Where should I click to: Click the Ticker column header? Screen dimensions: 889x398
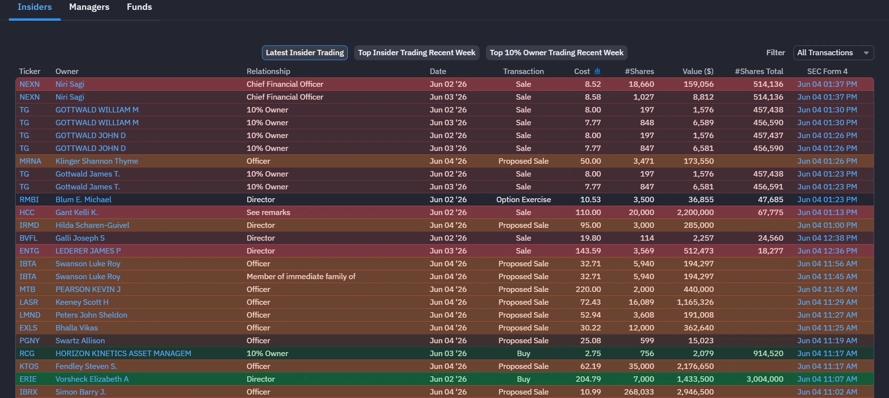pyautogui.click(x=30, y=72)
